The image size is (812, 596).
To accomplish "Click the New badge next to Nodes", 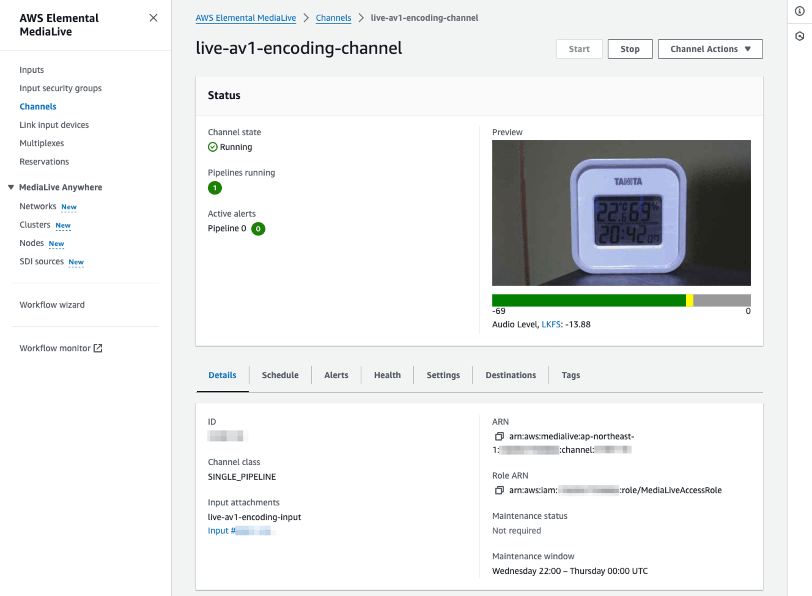I will pyautogui.click(x=56, y=243).
